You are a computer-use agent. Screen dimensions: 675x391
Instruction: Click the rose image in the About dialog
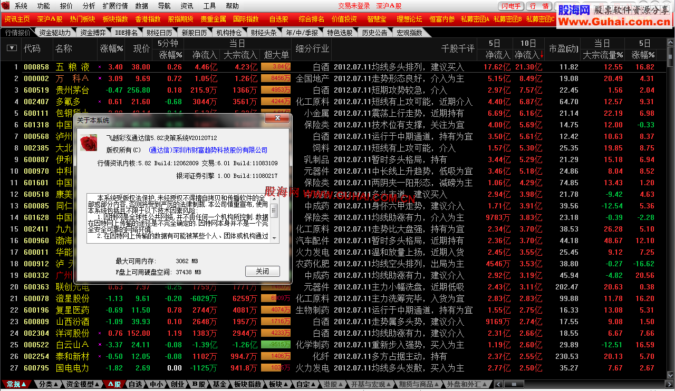click(x=89, y=142)
